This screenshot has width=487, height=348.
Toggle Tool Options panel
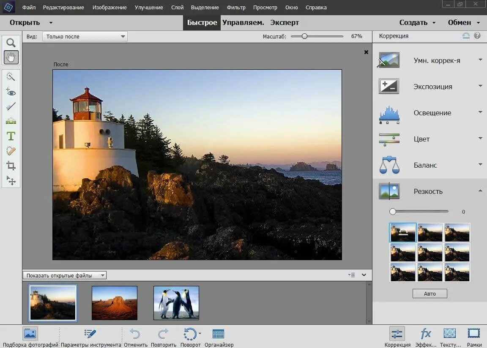pos(90,334)
